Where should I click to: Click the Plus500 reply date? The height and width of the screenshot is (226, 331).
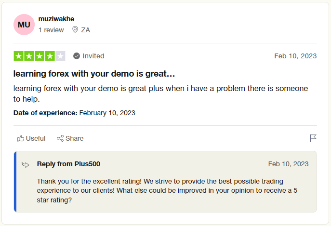pos(288,164)
